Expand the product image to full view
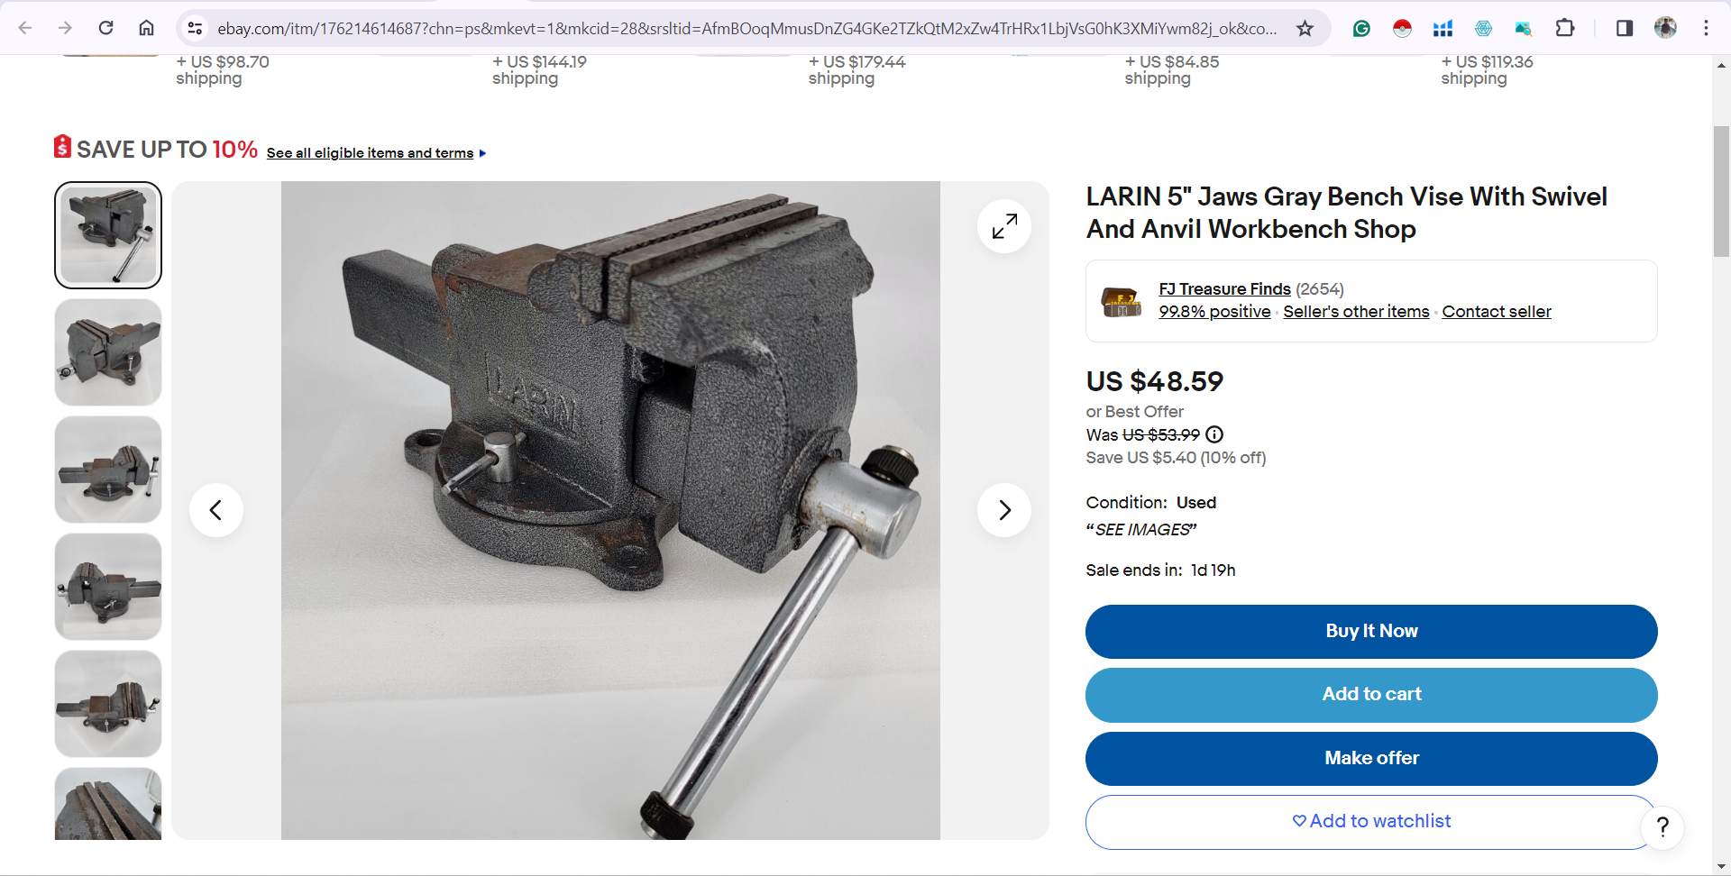The image size is (1731, 876). [1004, 226]
